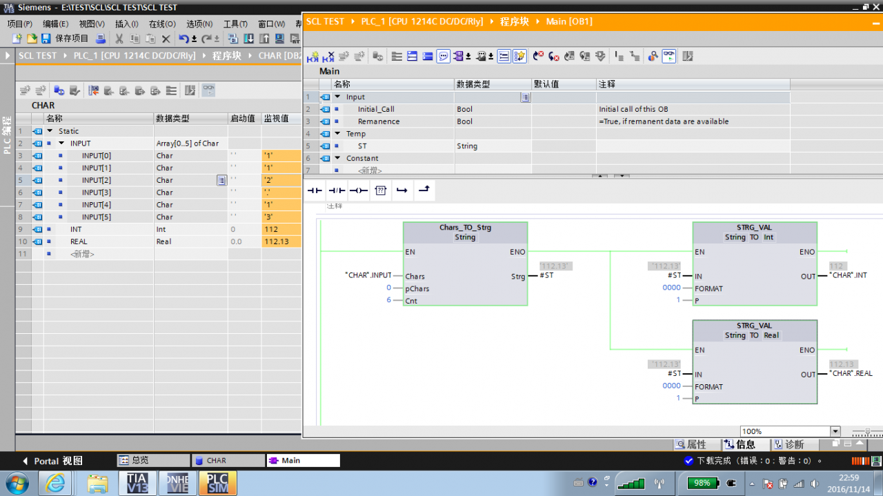The height and width of the screenshot is (496, 883).
Task: Insert an output coil instruction
Action: (x=359, y=190)
